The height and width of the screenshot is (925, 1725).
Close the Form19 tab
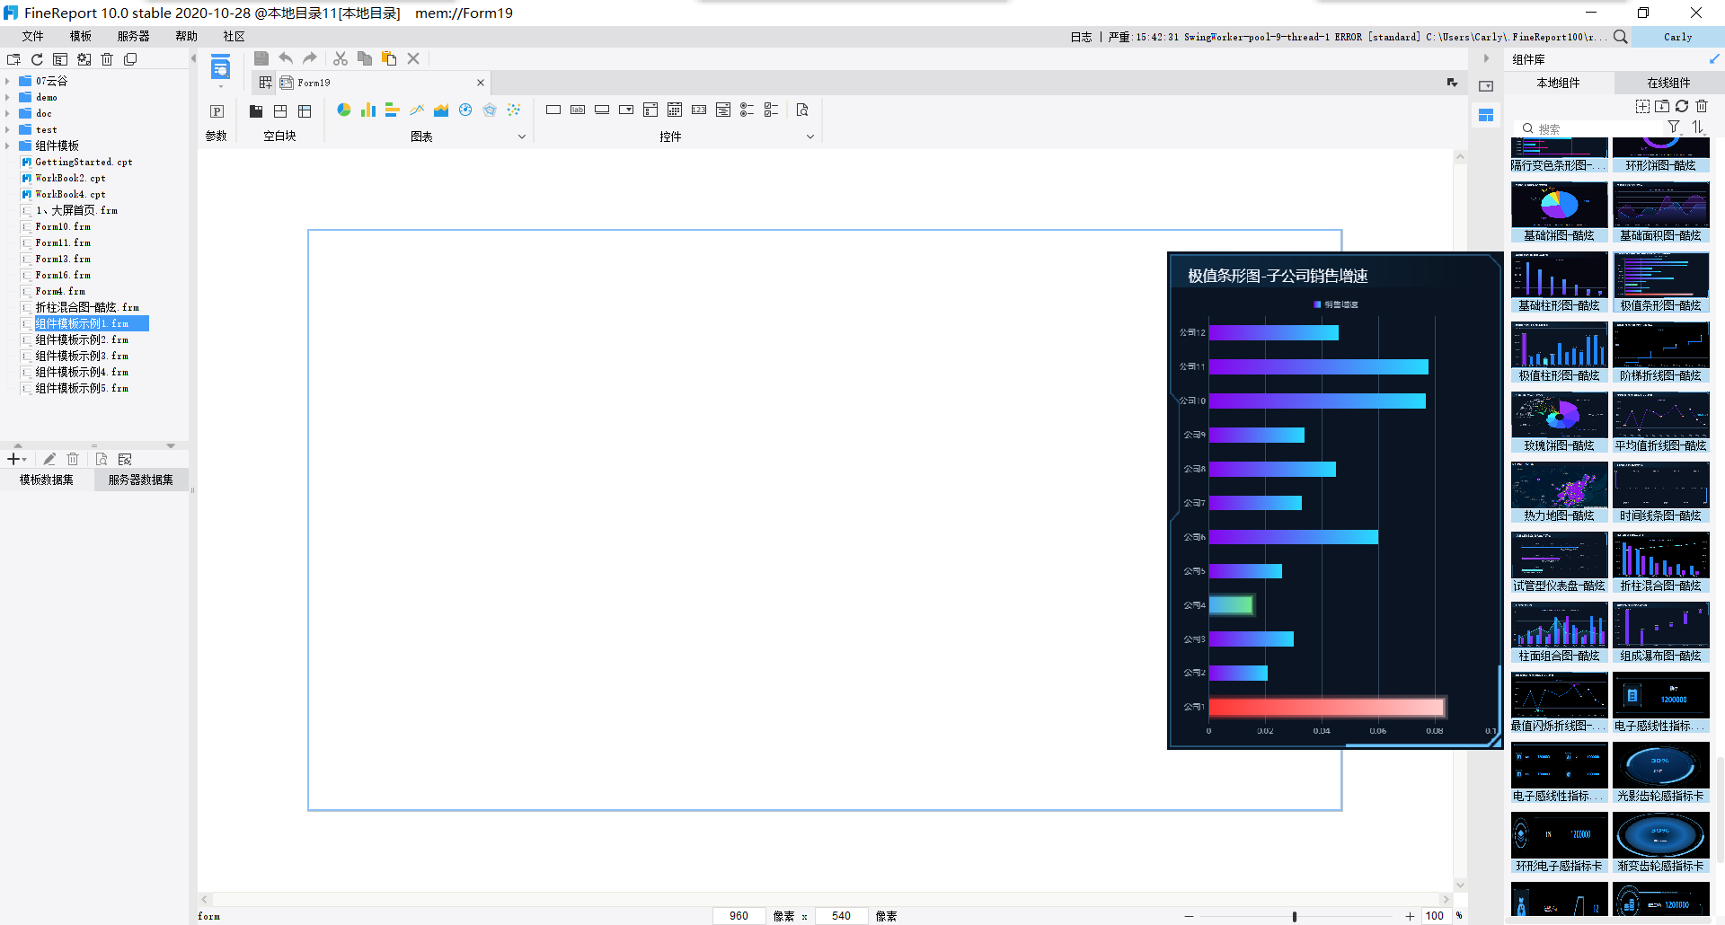pos(481,83)
